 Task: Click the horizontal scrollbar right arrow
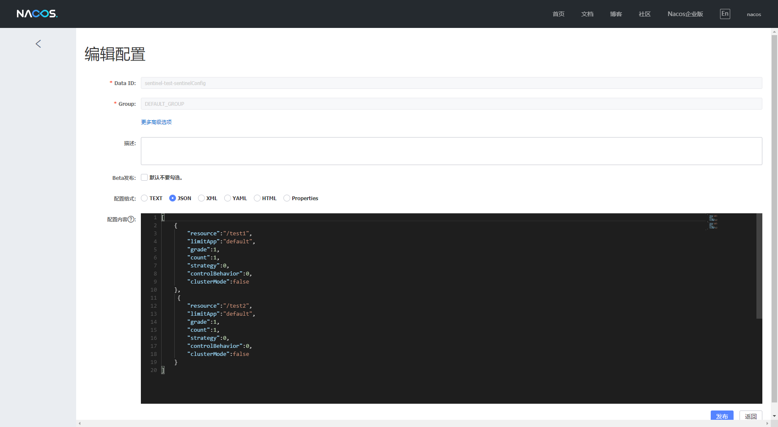[767, 423]
